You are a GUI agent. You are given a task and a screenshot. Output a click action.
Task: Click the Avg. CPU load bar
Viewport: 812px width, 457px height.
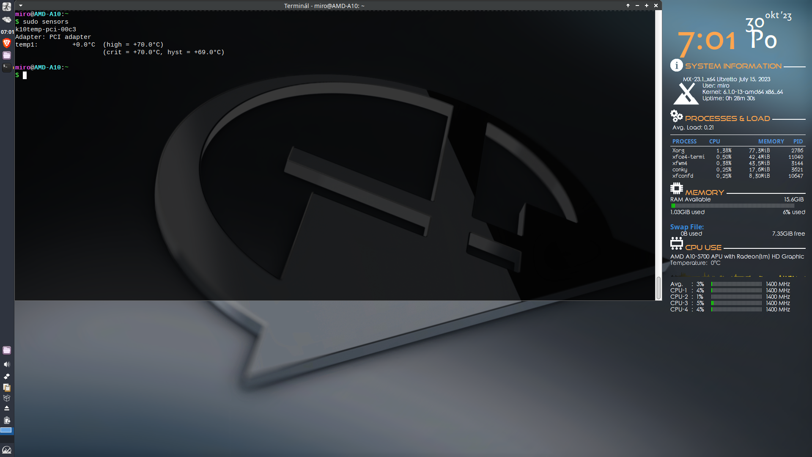click(736, 284)
